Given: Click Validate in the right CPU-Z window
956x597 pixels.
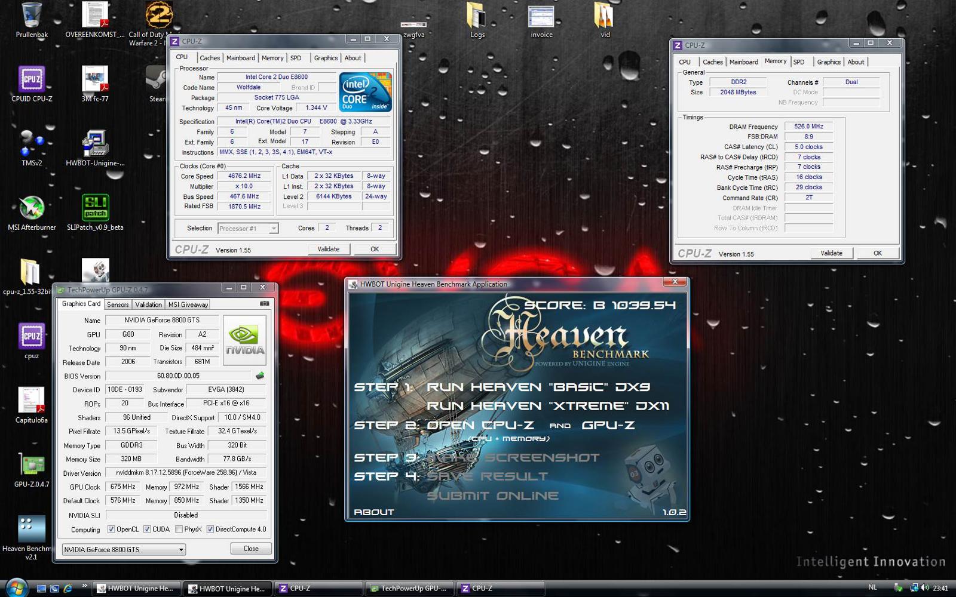Looking at the screenshot, I should tap(832, 253).
